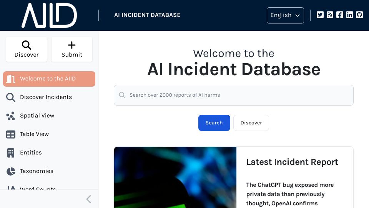Click the search icon inside the search field

pos(122,95)
